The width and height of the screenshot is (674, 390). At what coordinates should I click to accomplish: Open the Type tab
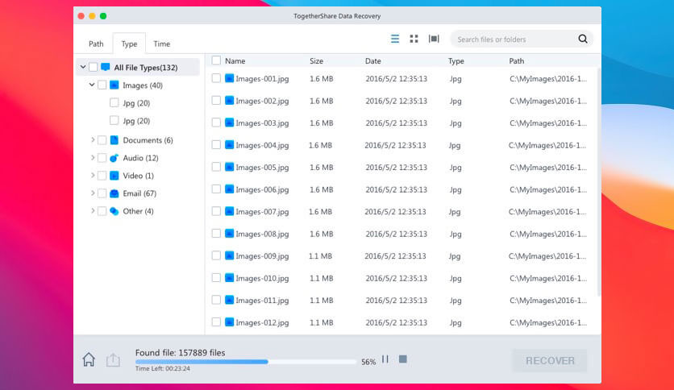pos(129,44)
